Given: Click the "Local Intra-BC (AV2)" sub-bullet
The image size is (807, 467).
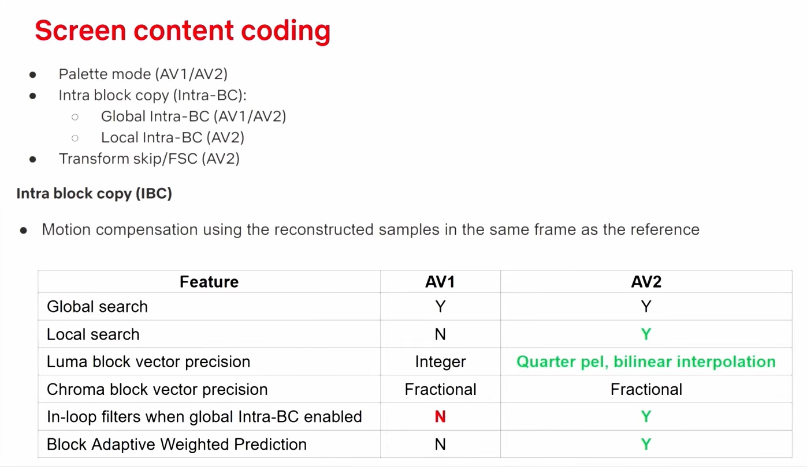Looking at the screenshot, I should coord(173,138).
